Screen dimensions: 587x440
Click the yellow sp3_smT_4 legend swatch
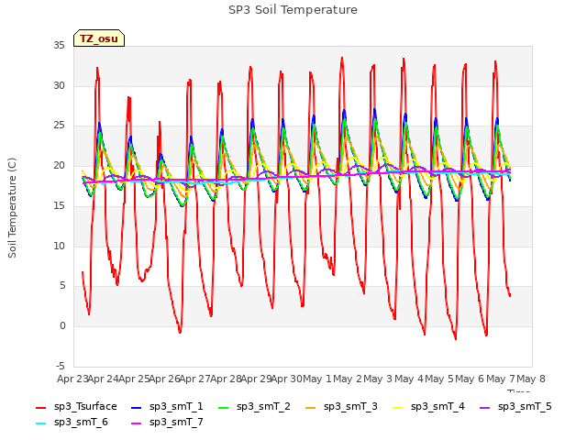pyautogui.click(x=397, y=407)
